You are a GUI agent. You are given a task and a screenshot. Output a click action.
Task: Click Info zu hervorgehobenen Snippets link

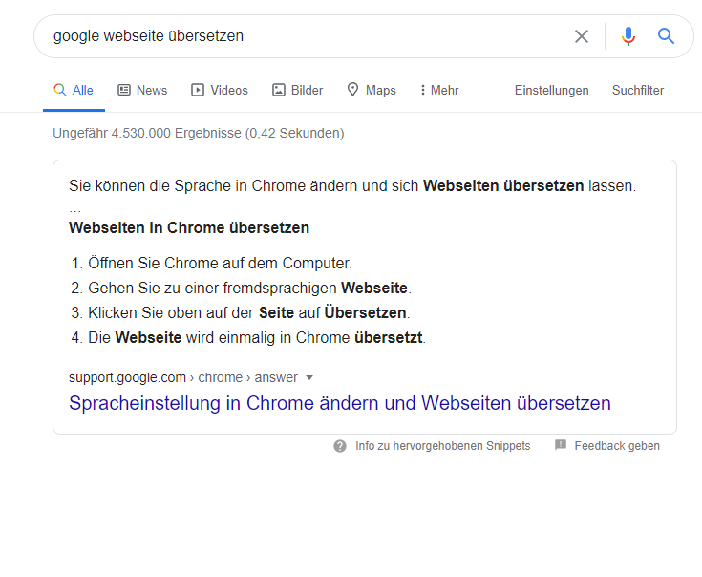point(442,446)
